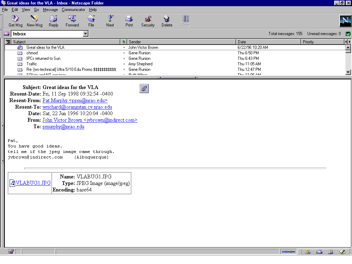Open Security info from toolbar

point(148,21)
